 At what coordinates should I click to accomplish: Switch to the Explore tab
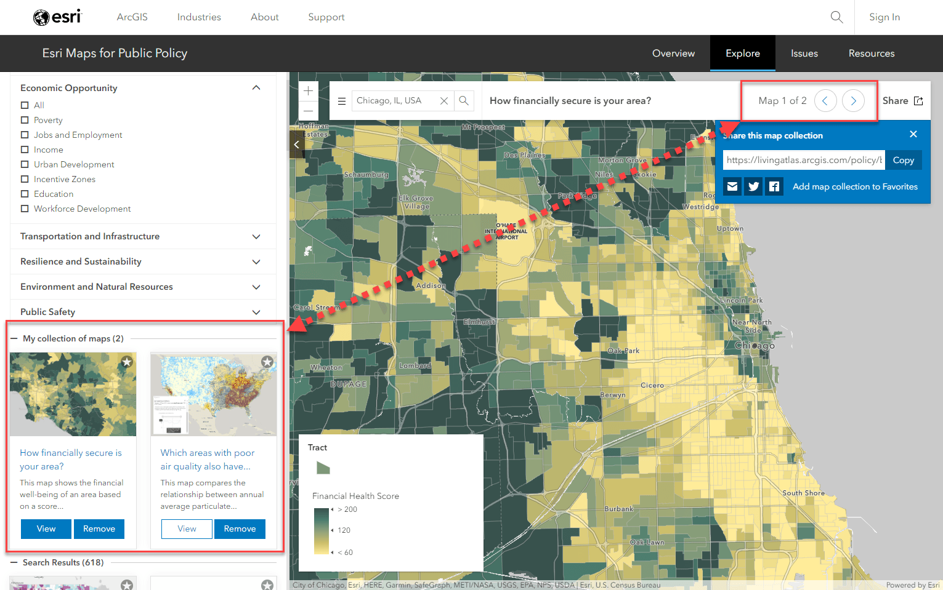point(743,54)
